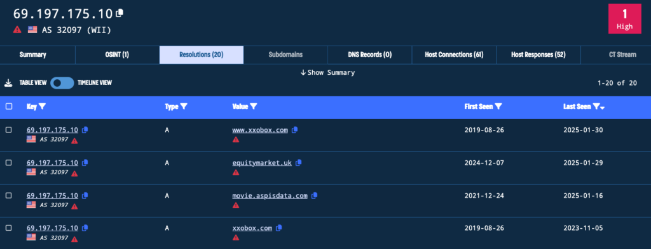Copy the equitymarket.uk domain value
This screenshot has width=651, height=249.
pyautogui.click(x=298, y=163)
